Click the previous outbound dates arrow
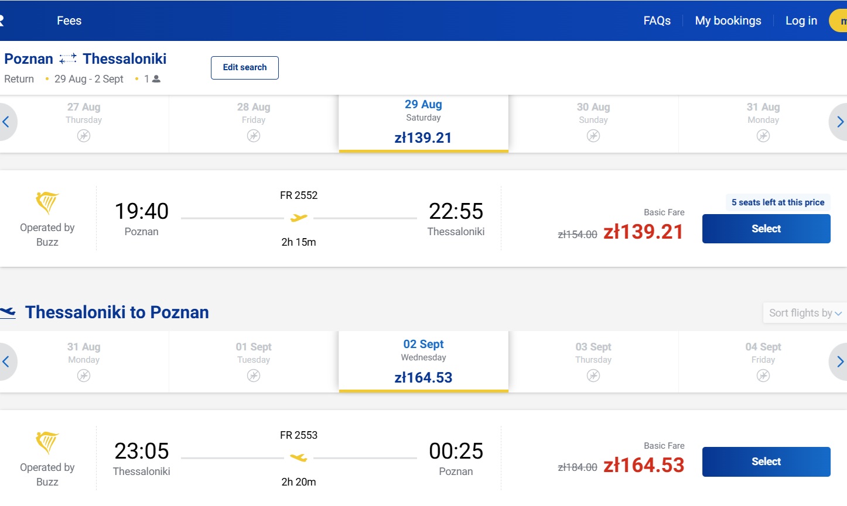Image resolution: width=847 pixels, height=506 pixels. (x=6, y=122)
